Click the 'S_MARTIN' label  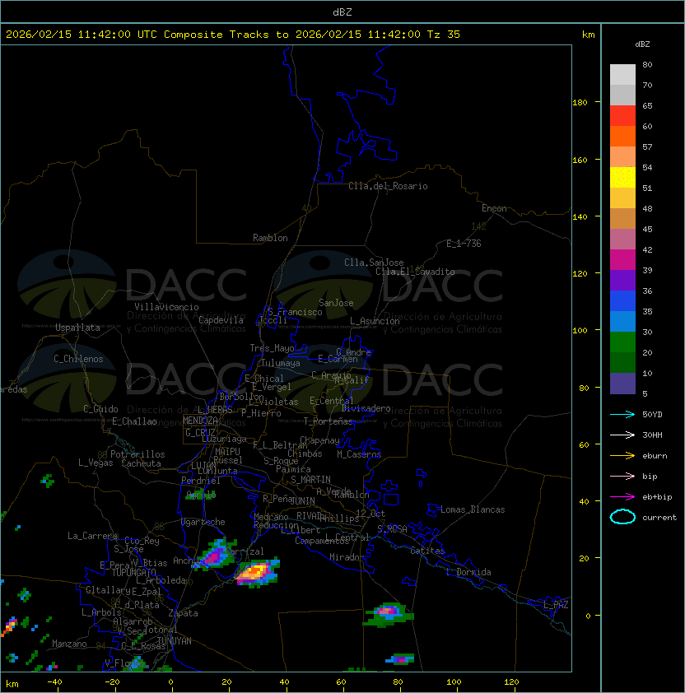coord(310,480)
